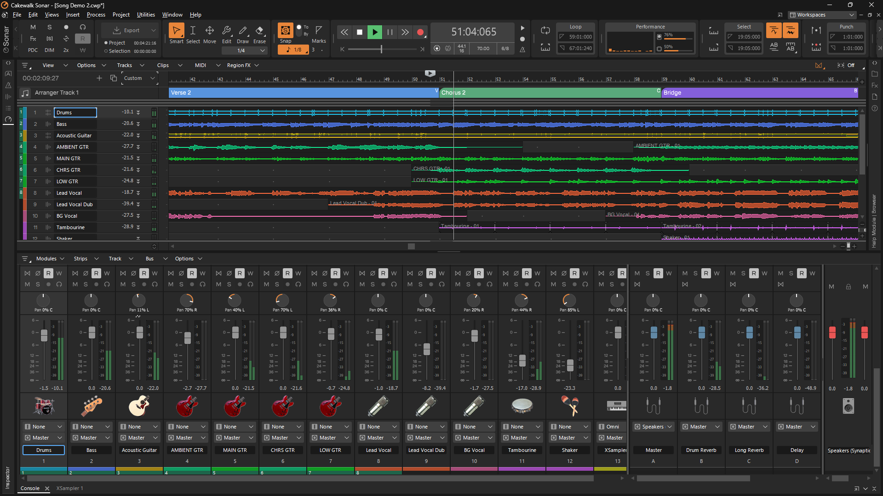
Task: Click the Drums track name field
Action: 75,113
